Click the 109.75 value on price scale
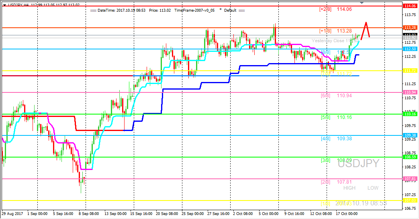Image resolution: width=419 pixels, height=219 pixels. pos(411,125)
